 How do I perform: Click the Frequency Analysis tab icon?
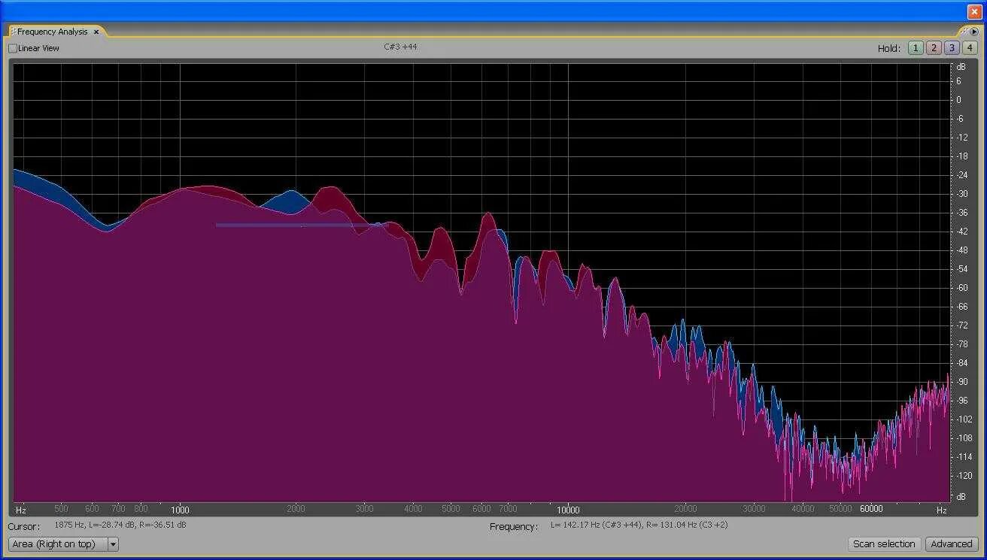click(14, 32)
